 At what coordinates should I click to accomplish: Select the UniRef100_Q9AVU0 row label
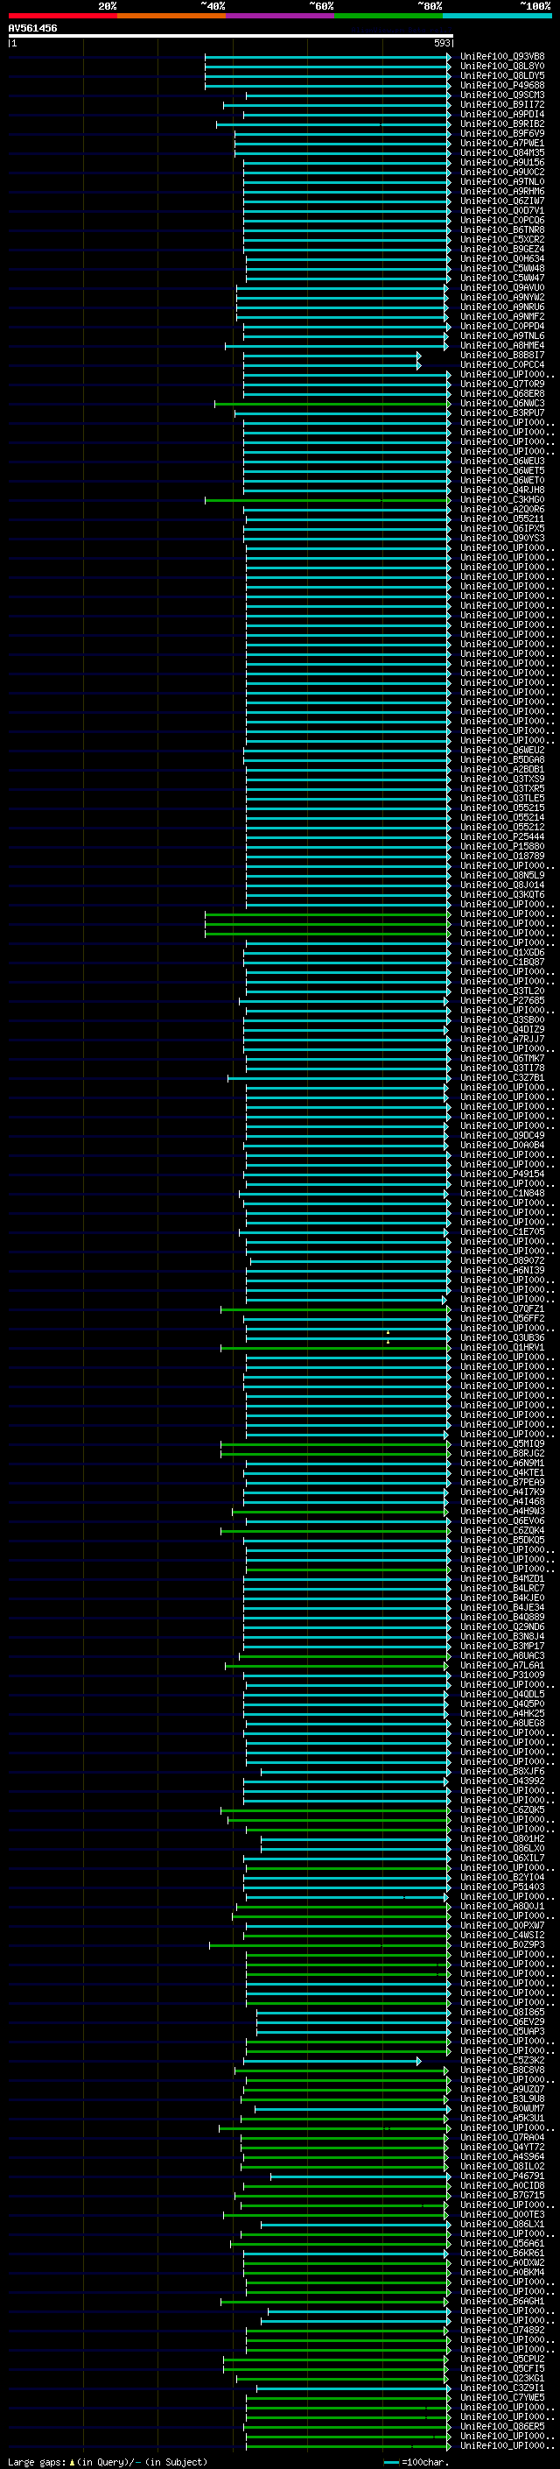click(502, 287)
